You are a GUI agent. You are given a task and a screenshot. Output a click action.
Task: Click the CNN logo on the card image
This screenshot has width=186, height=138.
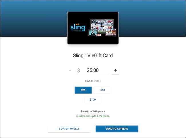click(x=98, y=35)
